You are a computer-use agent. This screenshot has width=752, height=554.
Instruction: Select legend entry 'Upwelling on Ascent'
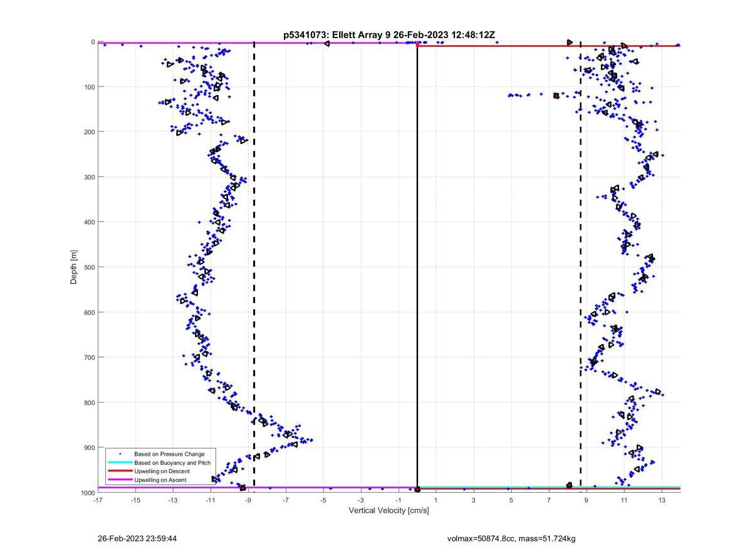pos(160,480)
